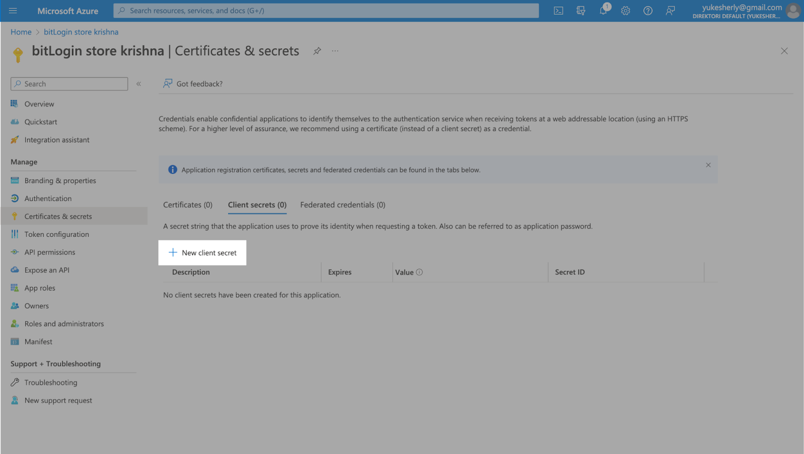
Task: Click the Authentication icon
Action: pyautogui.click(x=15, y=199)
